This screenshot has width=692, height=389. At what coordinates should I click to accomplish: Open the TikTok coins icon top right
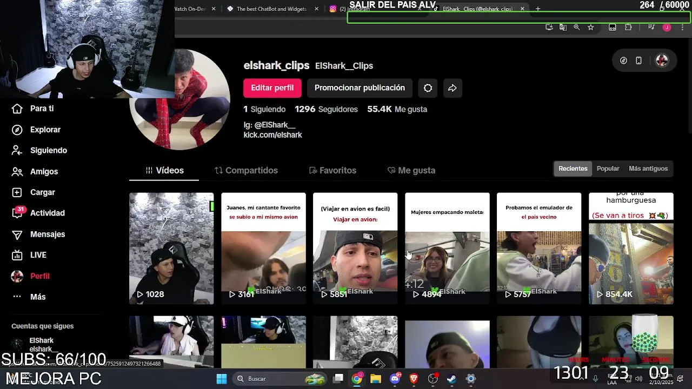click(x=623, y=61)
